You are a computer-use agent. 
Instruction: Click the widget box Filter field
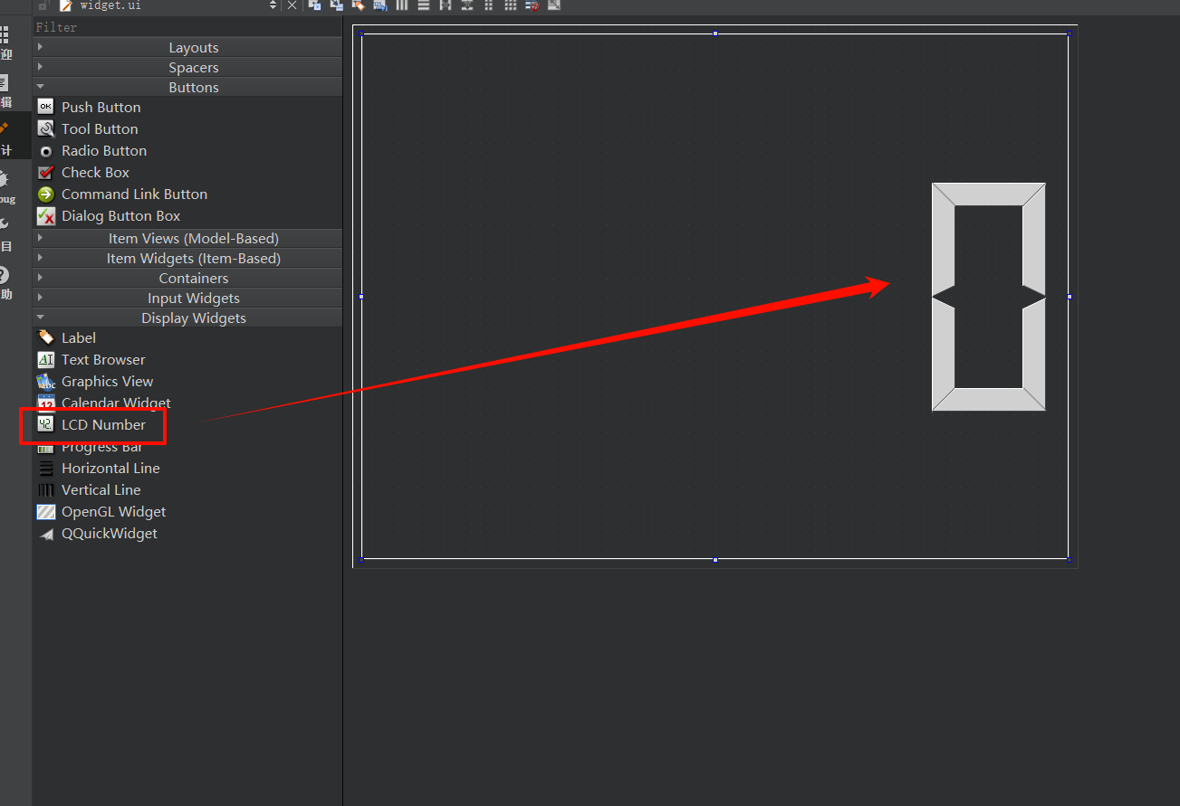point(187,28)
